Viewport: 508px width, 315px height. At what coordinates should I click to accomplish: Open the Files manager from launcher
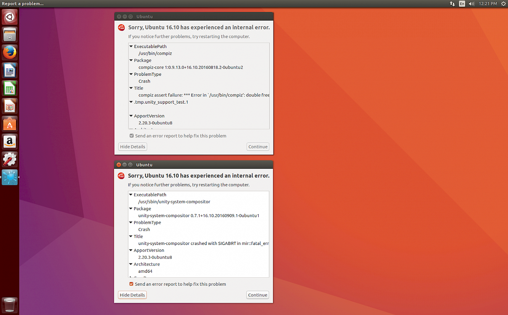pyautogui.click(x=10, y=35)
